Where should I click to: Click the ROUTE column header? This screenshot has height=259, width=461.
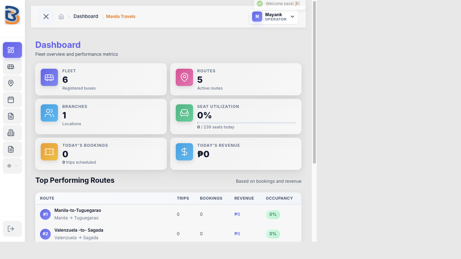point(47,198)
